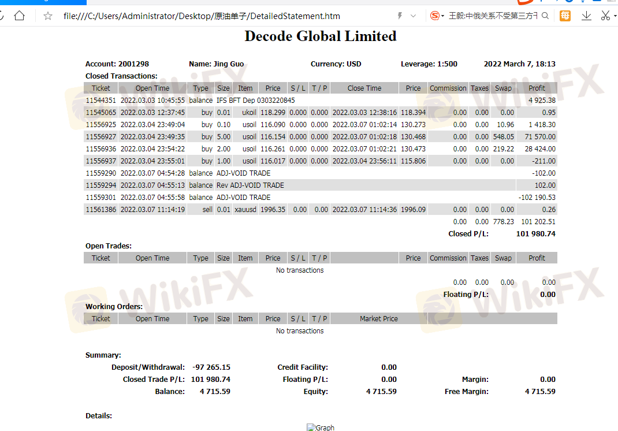Image resolution: width=618 pixels, height=431 pixels.
Task: Click Deposit/Withdrawal value -97 265.15
Action: click(211, 367)
